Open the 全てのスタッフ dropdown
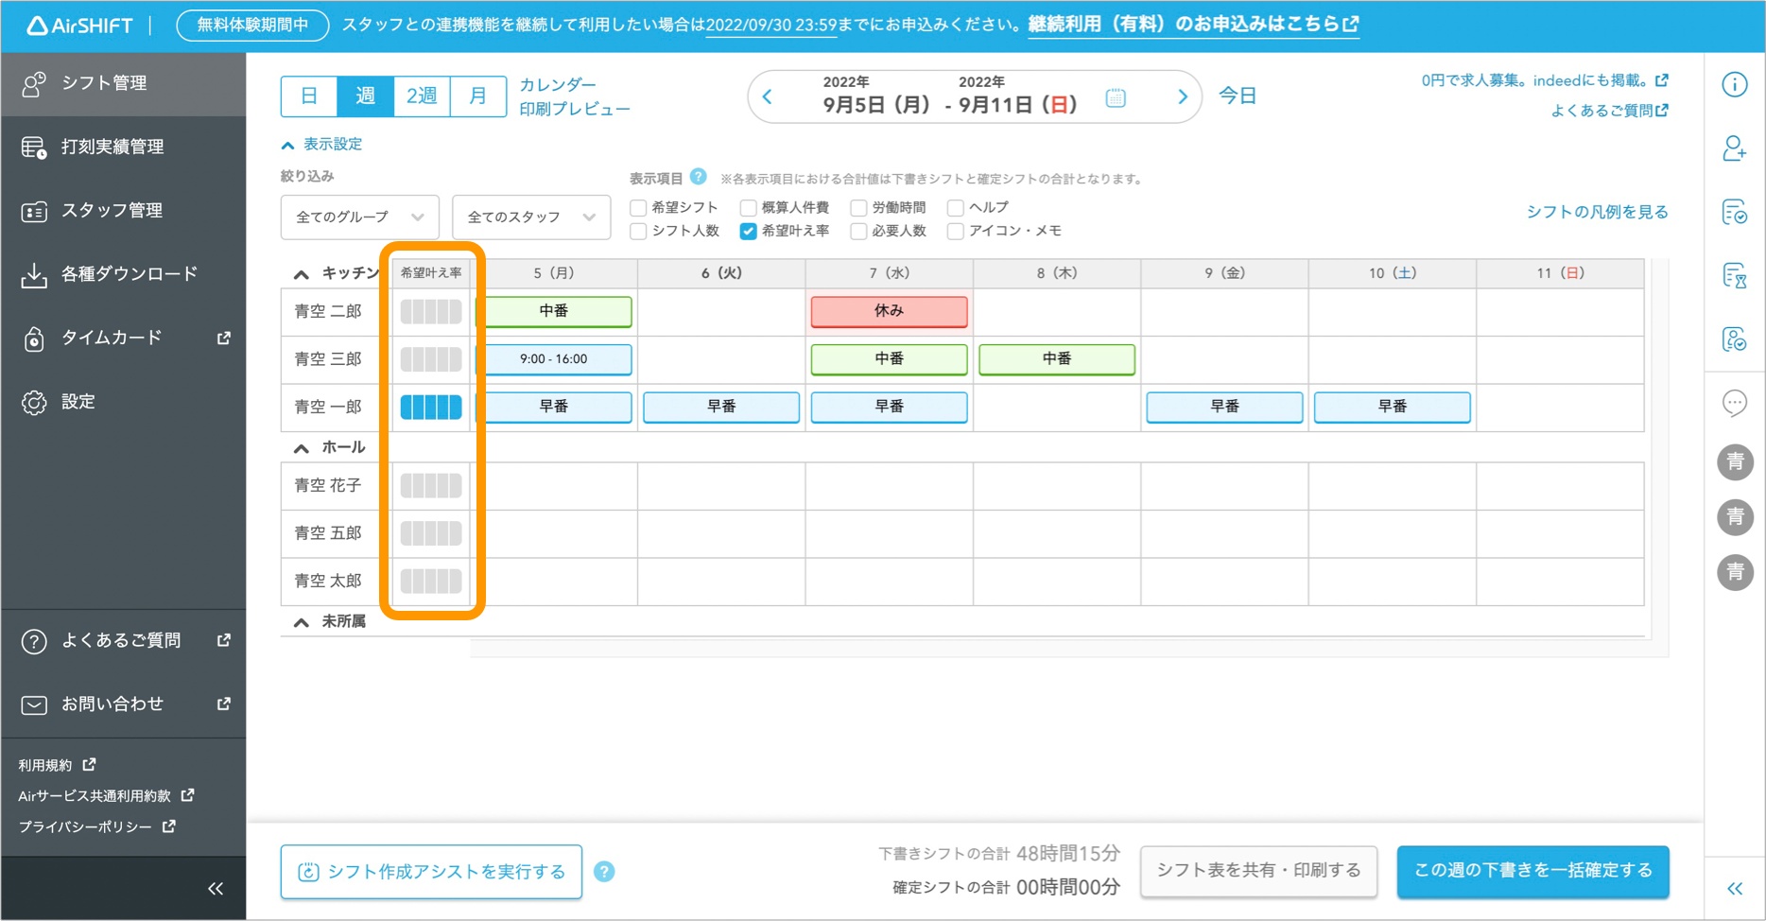 [531, 217]
